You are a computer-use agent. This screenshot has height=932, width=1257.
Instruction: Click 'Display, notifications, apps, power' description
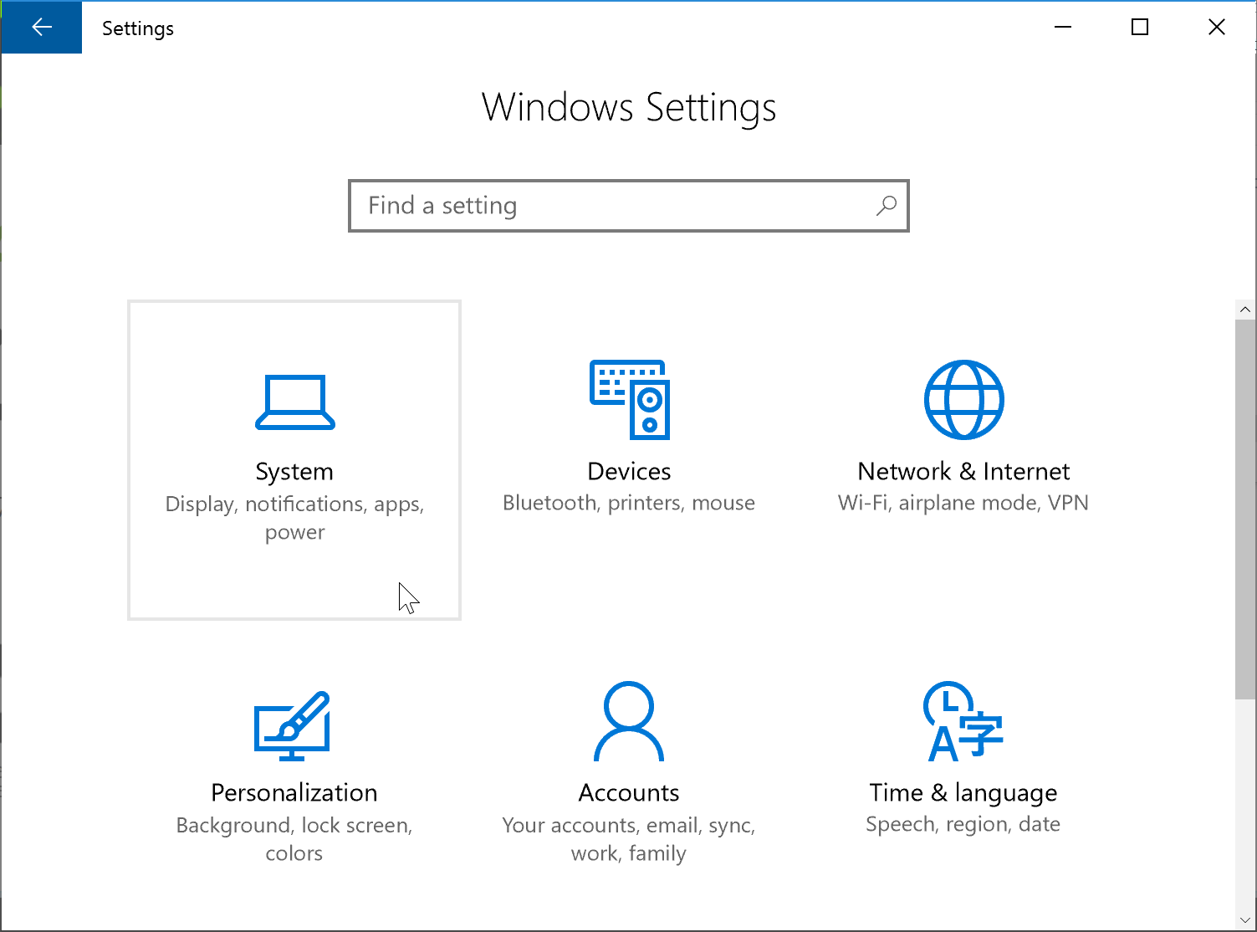294,518
